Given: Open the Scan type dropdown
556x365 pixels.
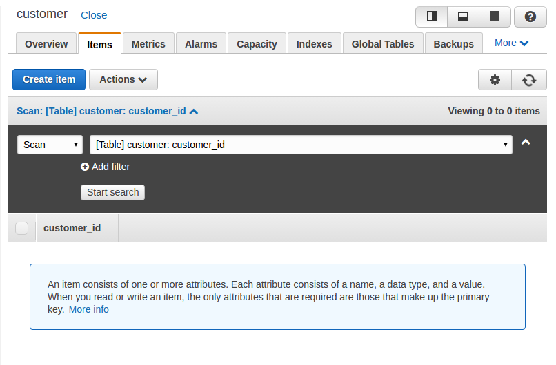Looking at the screenshot, I should 50,145.
